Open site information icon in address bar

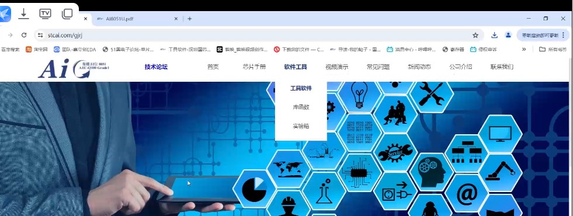[x=40, y=35]
